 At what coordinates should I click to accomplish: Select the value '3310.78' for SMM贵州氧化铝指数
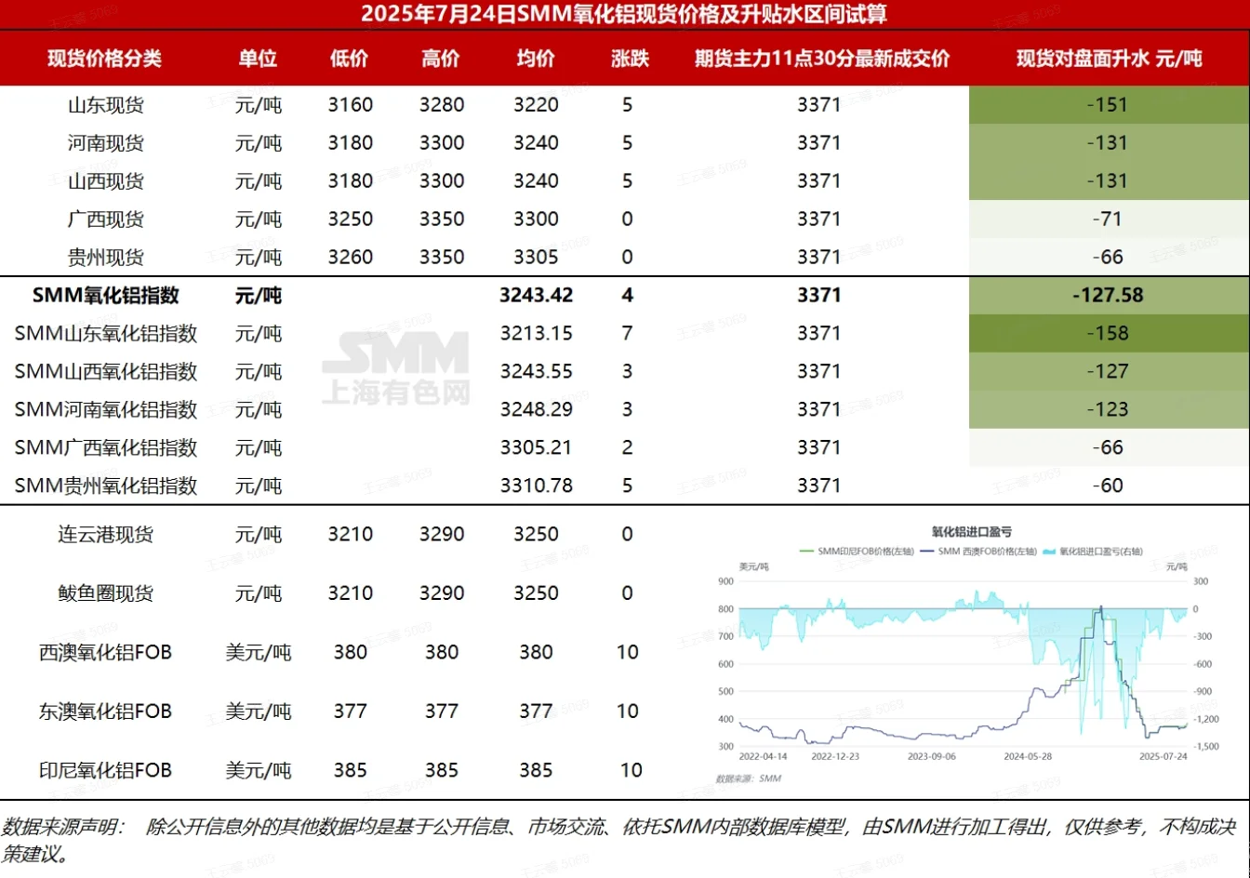point(537,486)
